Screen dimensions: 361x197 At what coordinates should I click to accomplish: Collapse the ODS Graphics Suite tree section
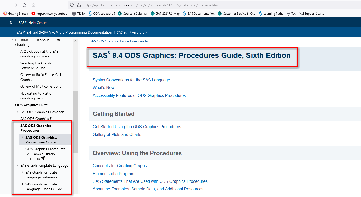tap(13, 105)
